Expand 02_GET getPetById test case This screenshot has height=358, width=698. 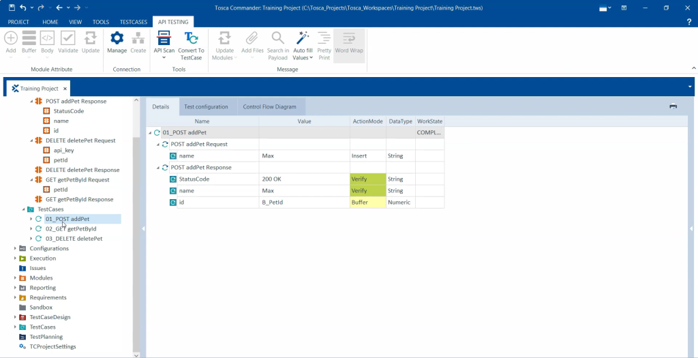[x=31, y=229]
